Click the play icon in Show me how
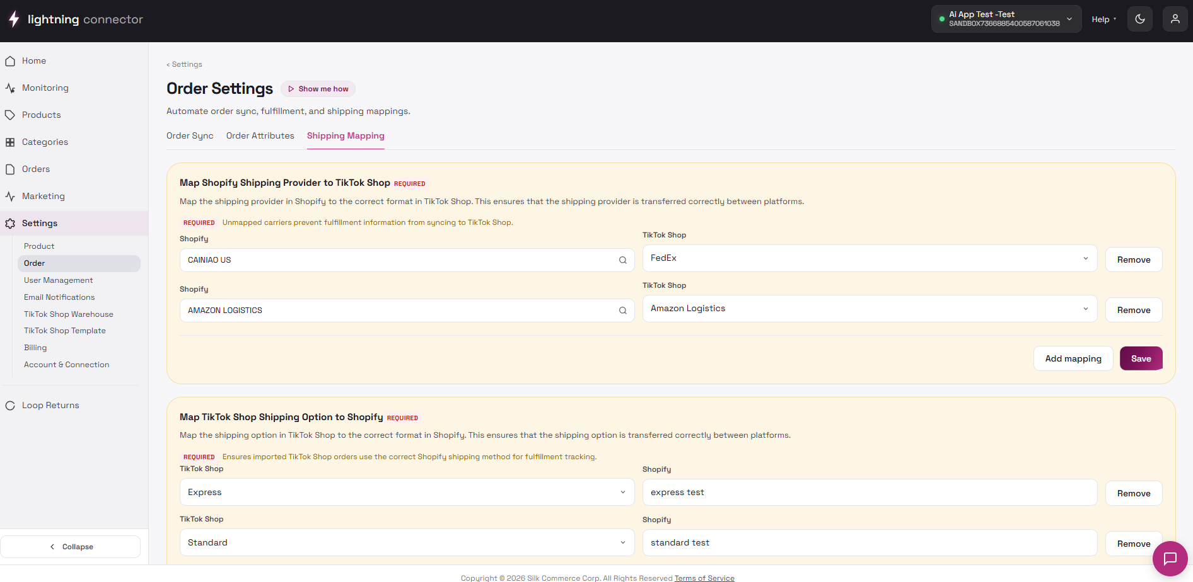 point(291,89)
